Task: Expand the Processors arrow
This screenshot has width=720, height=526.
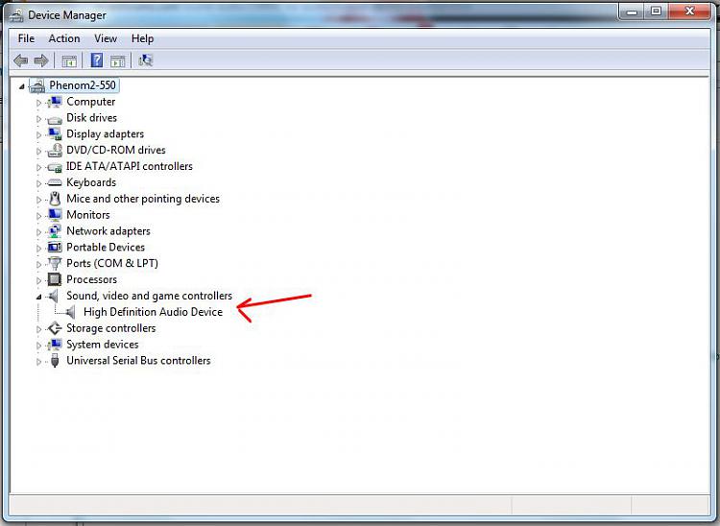Action: pos(38,280)
